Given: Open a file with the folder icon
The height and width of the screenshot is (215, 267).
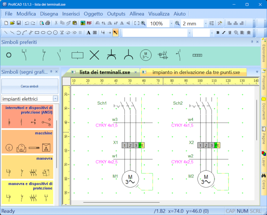Looking at the screenshot, I should (12, 23).
